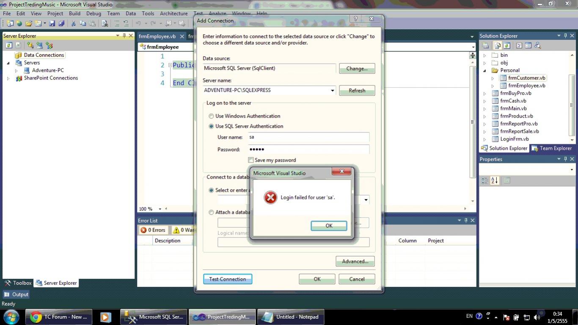
Task: Click OK in Login failed message box
Action: tap(329, 226)
